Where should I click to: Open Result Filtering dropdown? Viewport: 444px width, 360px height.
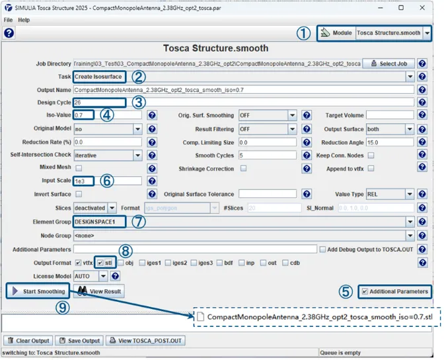click(x=292, y=129)
